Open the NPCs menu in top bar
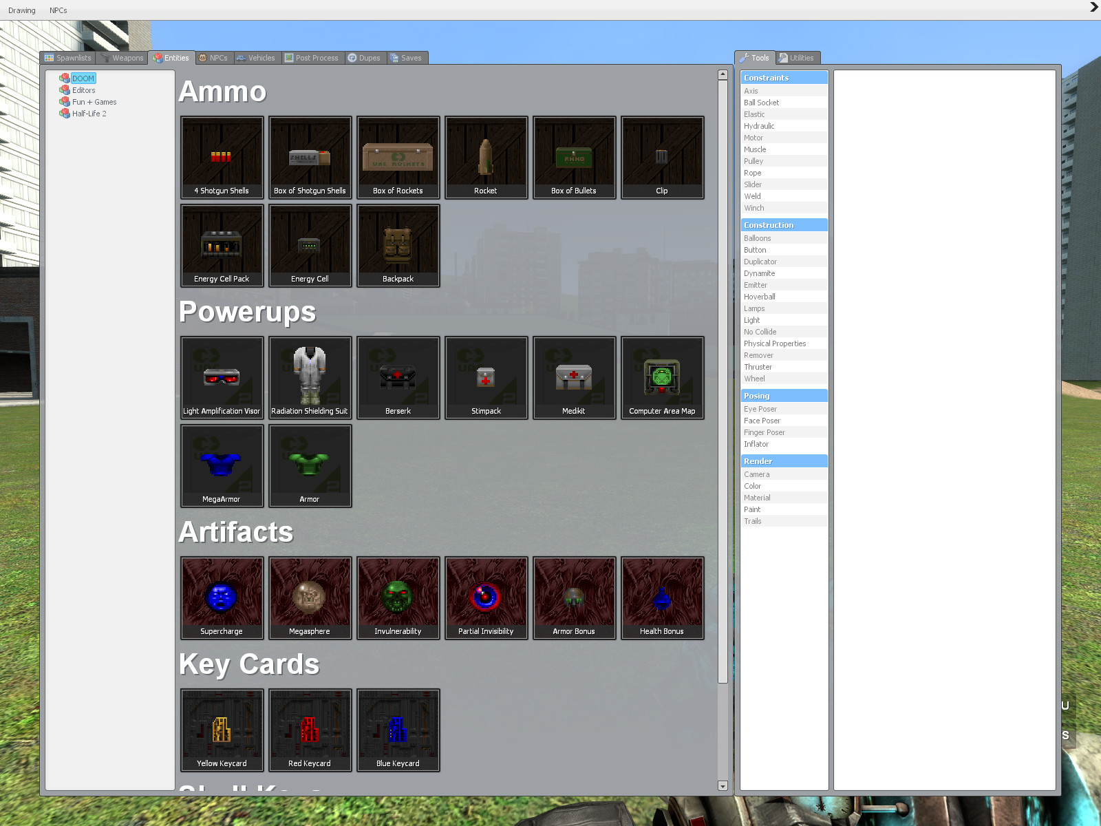Viewport: 1101px width, 826px height. [x=58, y=10]
